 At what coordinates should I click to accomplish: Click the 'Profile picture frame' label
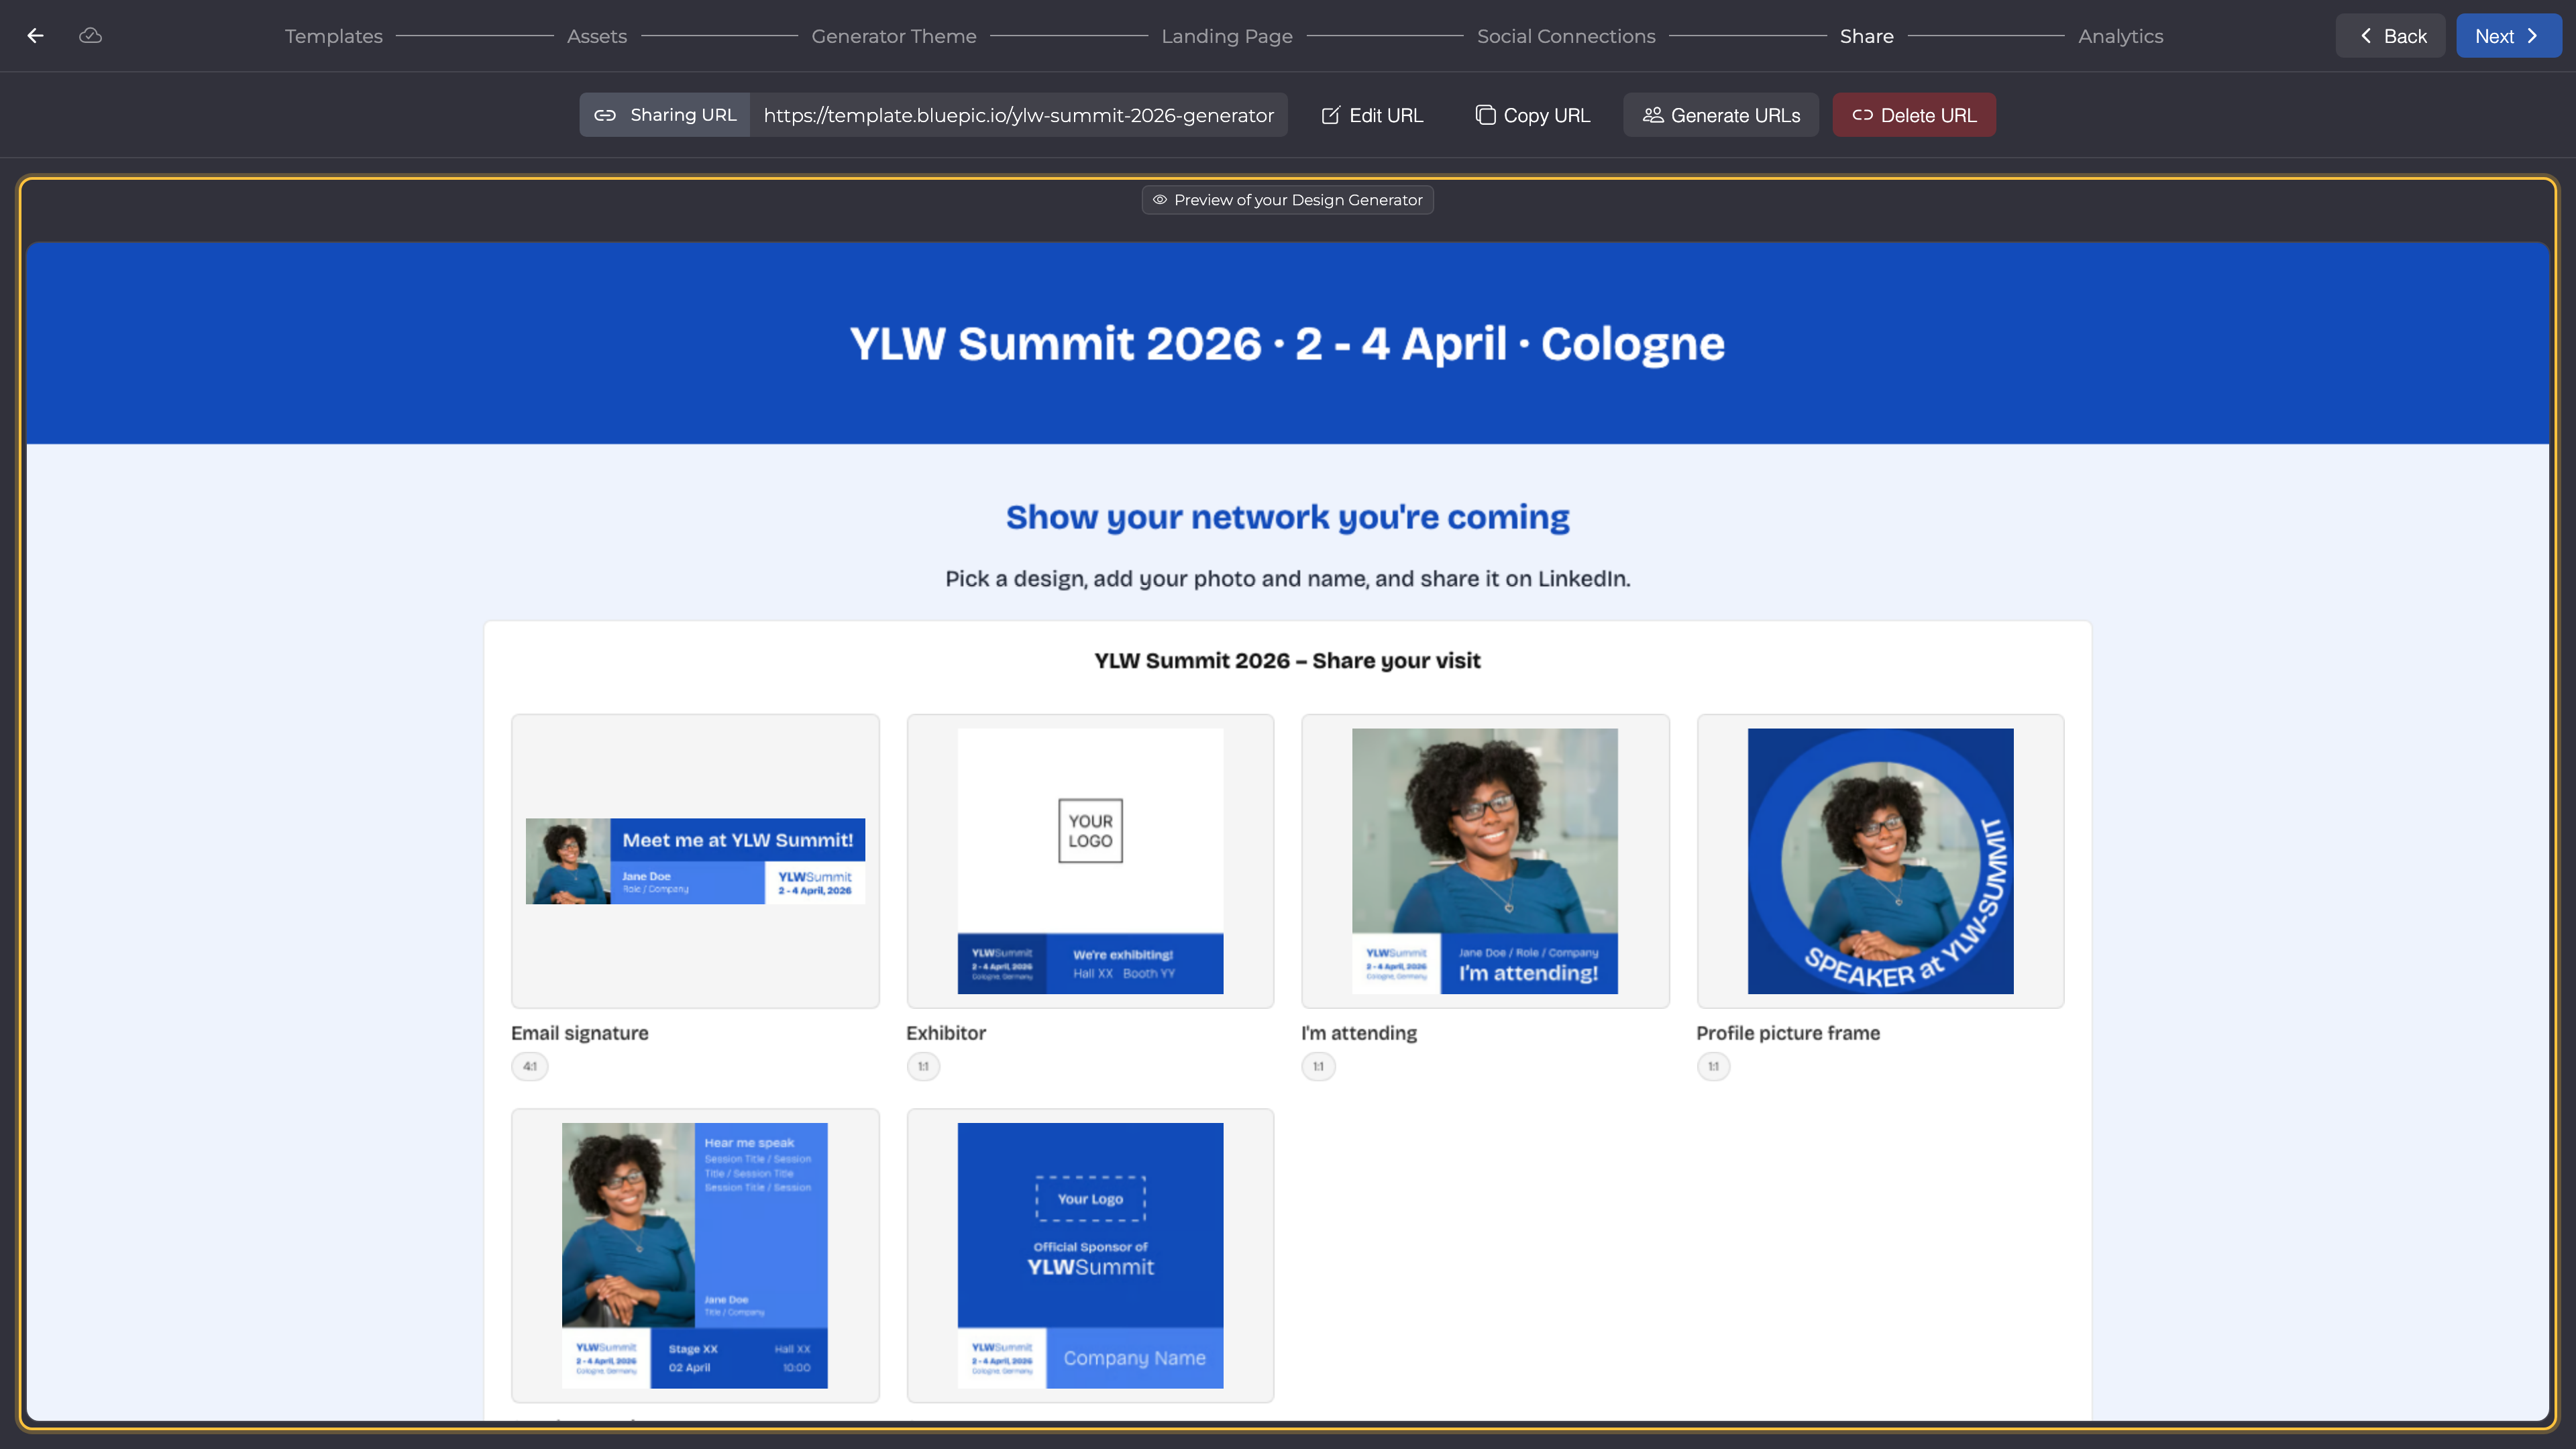click(1788, 1033)
